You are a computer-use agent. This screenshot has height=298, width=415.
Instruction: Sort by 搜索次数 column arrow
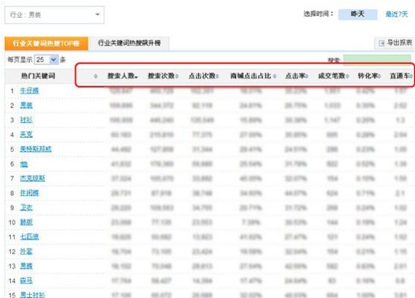[177, 75]
